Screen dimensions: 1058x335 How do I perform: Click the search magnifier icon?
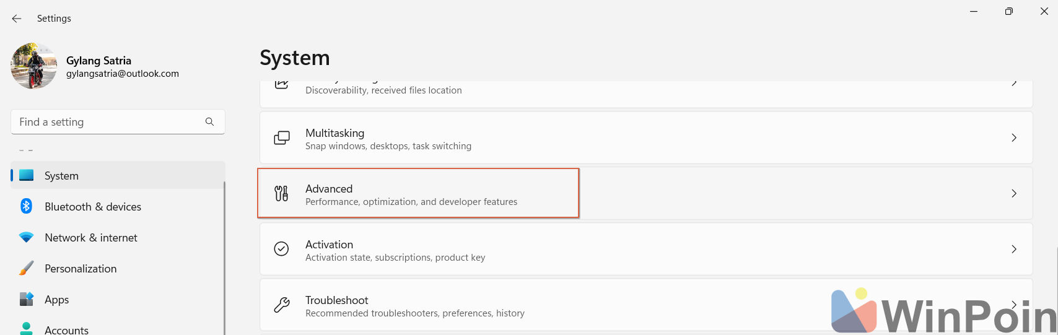(x=209, y=122)
